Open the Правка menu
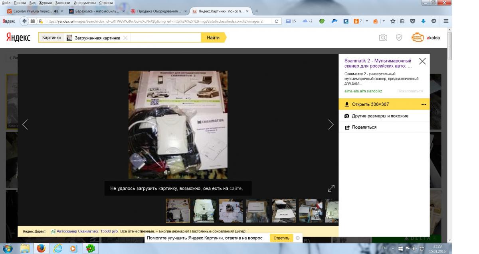The image size is (479, 254). 20,3
